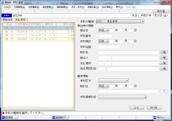The height and width of the screenshot is (121, 172).
Task: Click the list's horizontal scrollbar right arrow
Action: (72, 108)
